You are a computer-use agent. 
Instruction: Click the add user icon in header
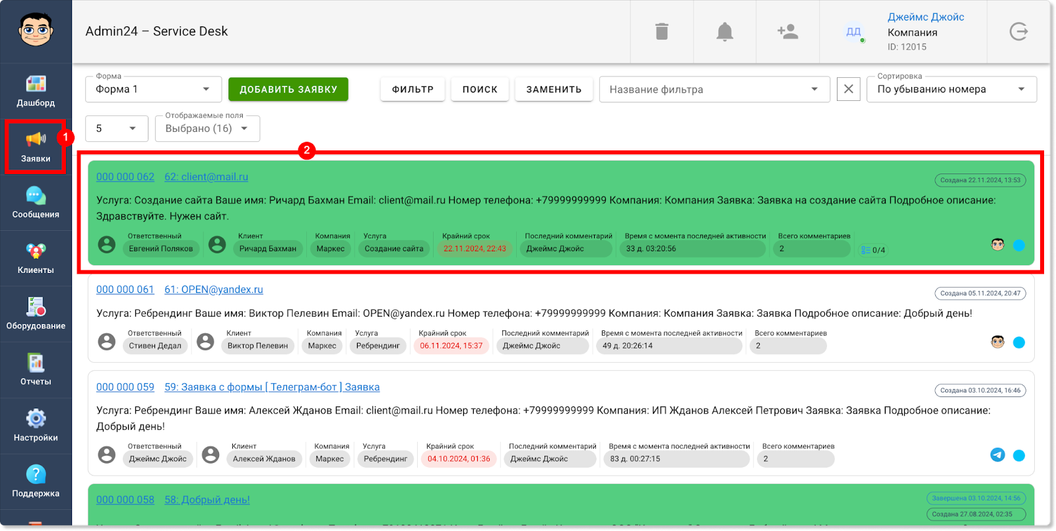coord(788,31)
